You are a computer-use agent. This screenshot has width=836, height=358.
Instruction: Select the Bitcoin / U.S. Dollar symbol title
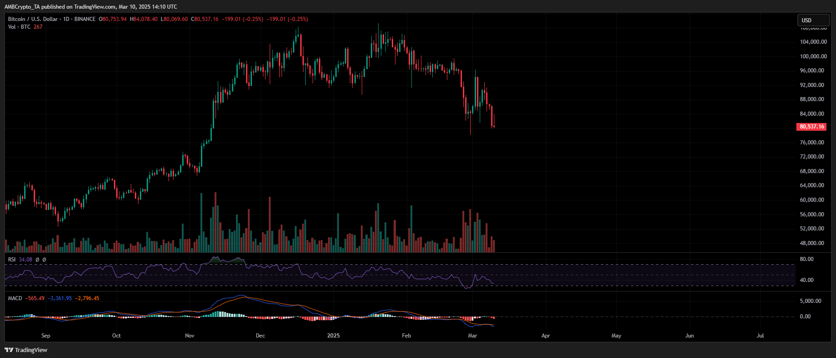point(33,19)
